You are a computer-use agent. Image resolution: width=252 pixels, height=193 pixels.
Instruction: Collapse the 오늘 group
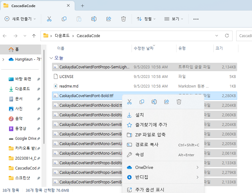point(51,58)
